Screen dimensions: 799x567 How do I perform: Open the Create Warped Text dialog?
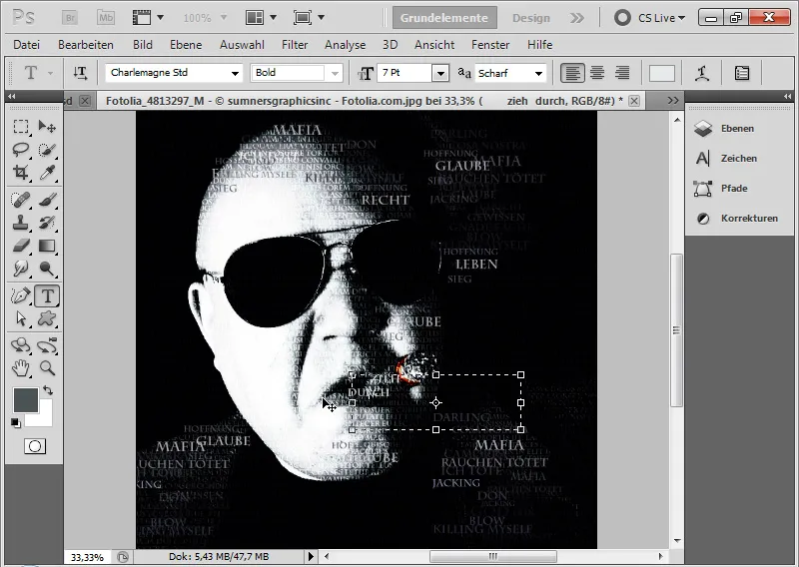(x=702, y=73)
